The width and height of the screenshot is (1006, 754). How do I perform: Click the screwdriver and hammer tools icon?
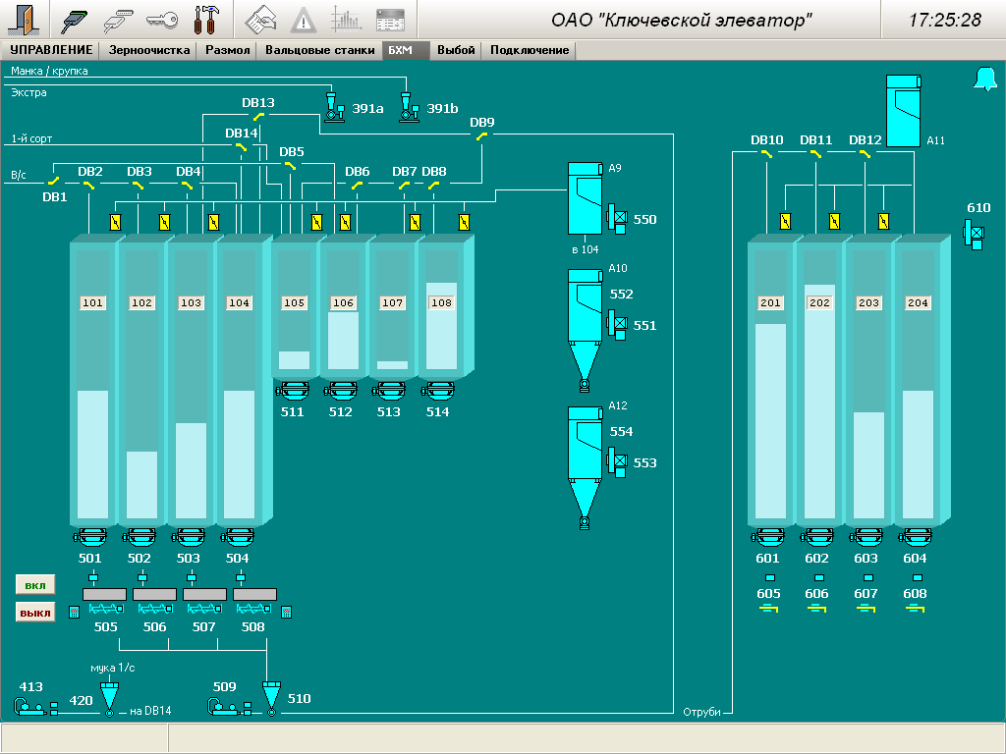click(207, 19)
